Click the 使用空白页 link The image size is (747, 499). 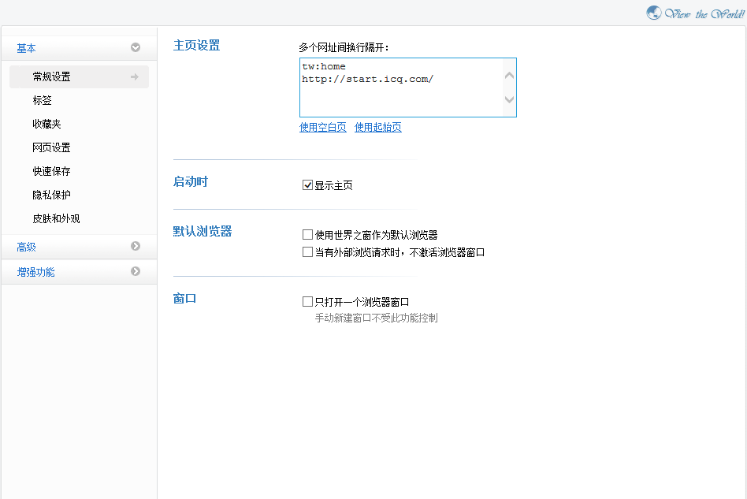pos(322,127)
